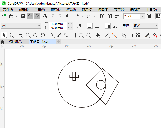The width and height of the screenshot is (161, 128).
Task: Click the Import icon
Action: [x=102, y=16]
